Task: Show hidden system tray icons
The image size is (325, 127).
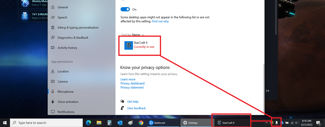Action: click(266, 123)
